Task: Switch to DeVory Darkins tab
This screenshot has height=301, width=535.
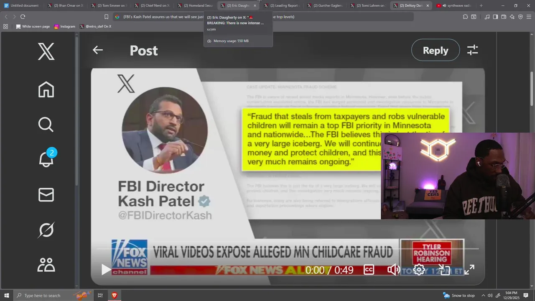Action: [412, 5]
